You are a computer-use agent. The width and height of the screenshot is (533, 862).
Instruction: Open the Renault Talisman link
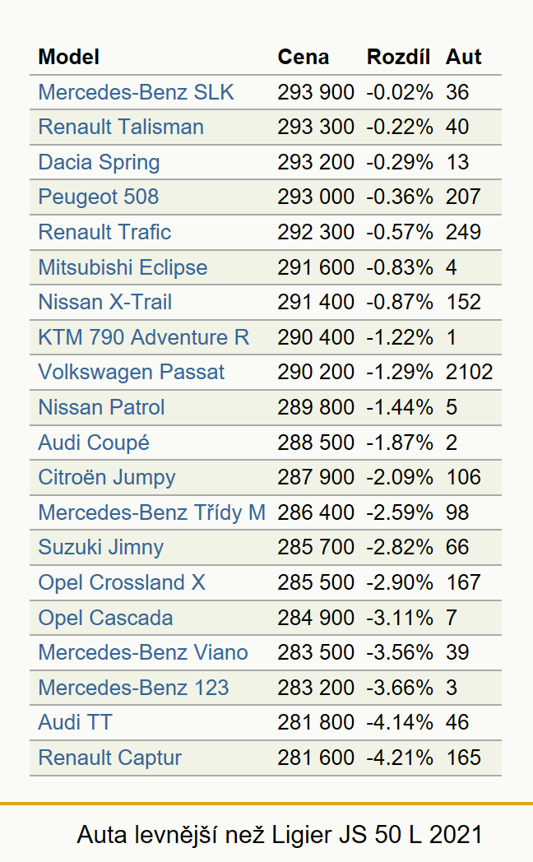click(x=121, y=127)
